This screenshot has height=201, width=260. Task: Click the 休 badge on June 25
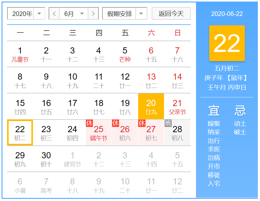pyautogui.click(x=89, y=123)
